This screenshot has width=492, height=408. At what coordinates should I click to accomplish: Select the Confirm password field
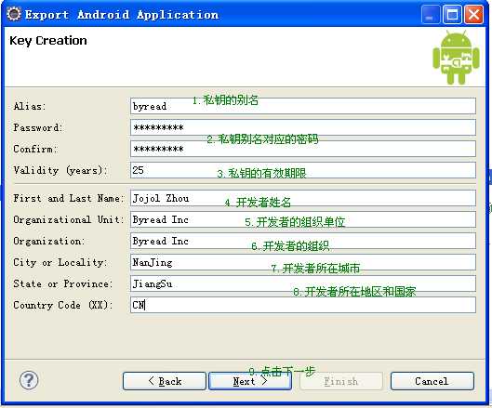pyautogui.click(x=303, y=149)
